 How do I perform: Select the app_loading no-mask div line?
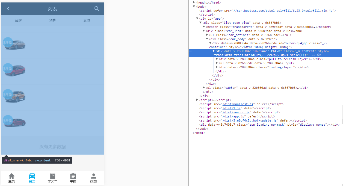[x=269, y=125]
